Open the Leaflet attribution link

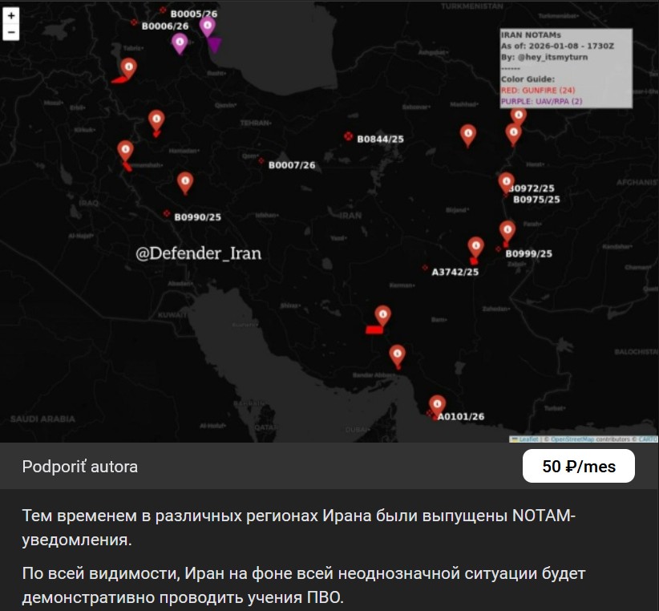[x=528, y=439]
